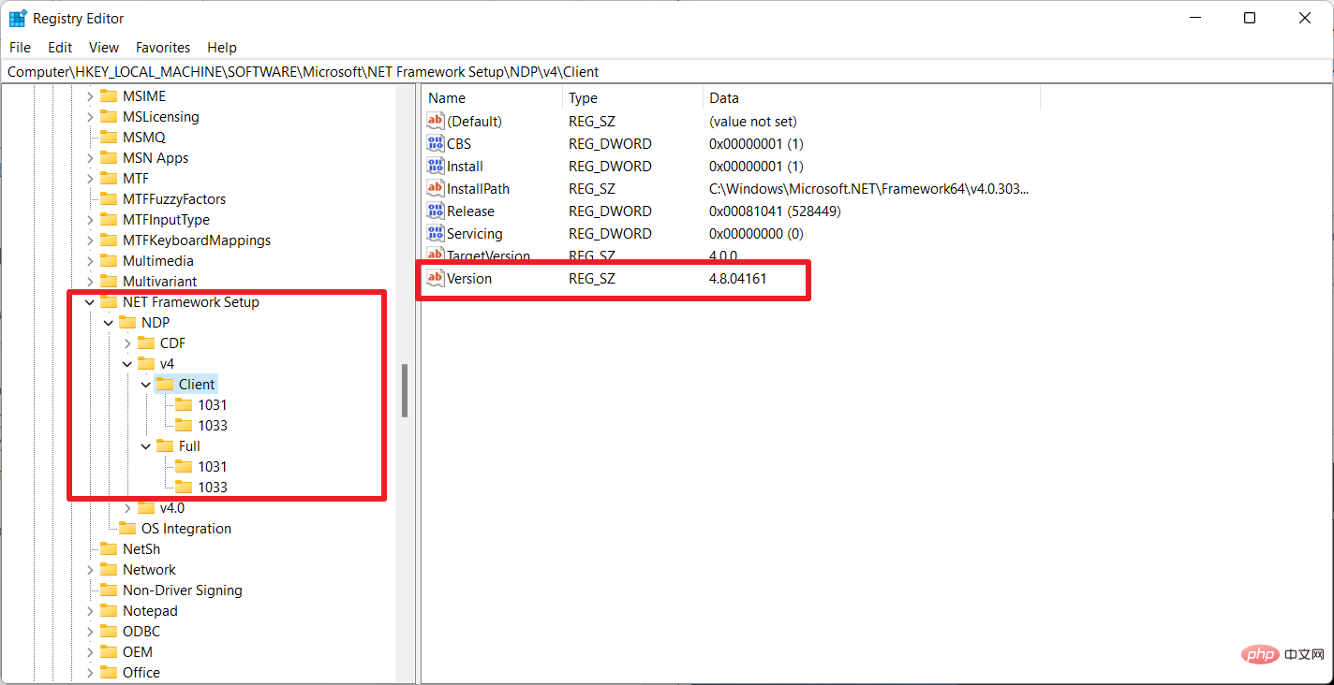Click the Multimedia folder icon

click(109, 260)
